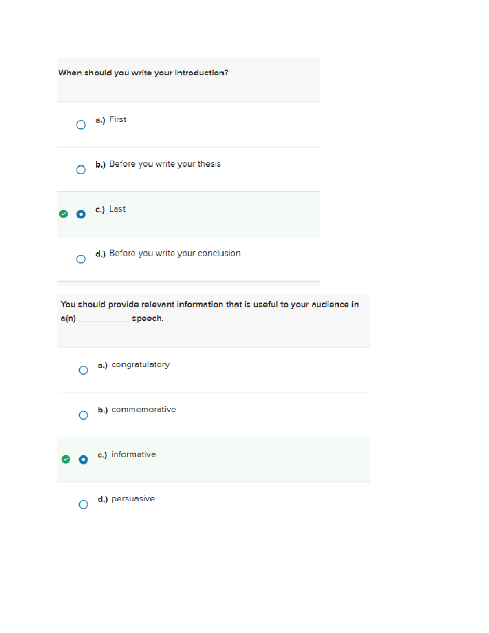The width and height of the screenshot is (489, 633).
Task: Click the 'informative' answer label
Action: [134, 454]
